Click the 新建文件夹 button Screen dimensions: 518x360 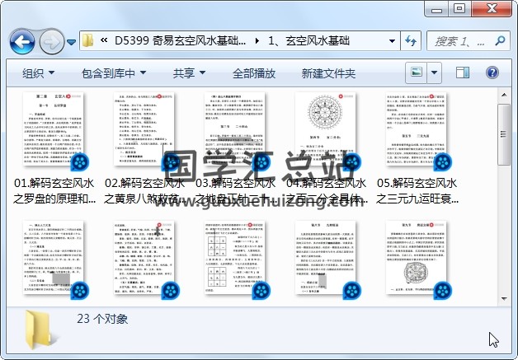point(328,72)
